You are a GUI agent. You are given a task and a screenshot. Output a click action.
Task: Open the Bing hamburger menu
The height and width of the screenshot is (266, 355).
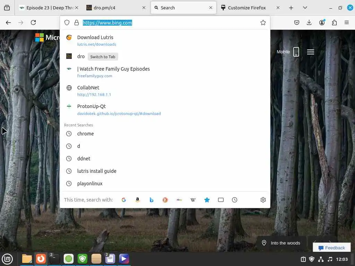pos(310,52)
